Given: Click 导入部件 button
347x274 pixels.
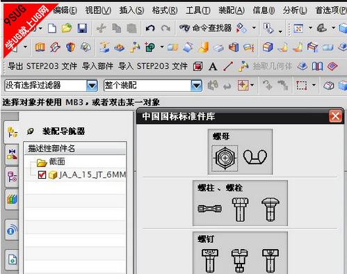Looking at the screenshot, I should pos(97,66).
